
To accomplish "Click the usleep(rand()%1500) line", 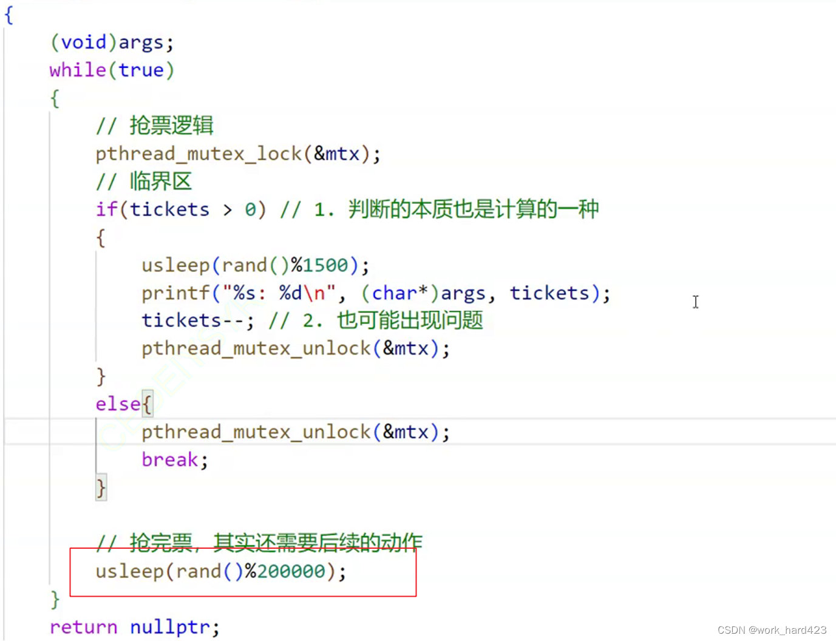I will 256,265.
